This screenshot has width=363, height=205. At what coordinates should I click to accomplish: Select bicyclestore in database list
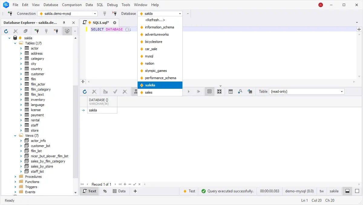160,42
